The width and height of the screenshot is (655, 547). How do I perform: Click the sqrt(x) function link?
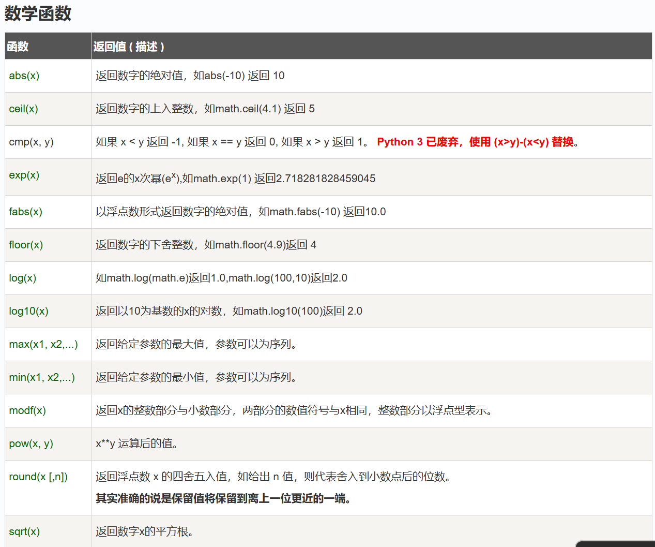pos(24,531)
